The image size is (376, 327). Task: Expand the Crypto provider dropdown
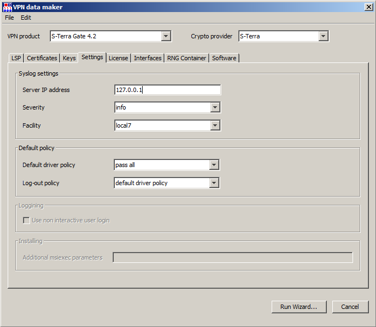tap(323, 36)
